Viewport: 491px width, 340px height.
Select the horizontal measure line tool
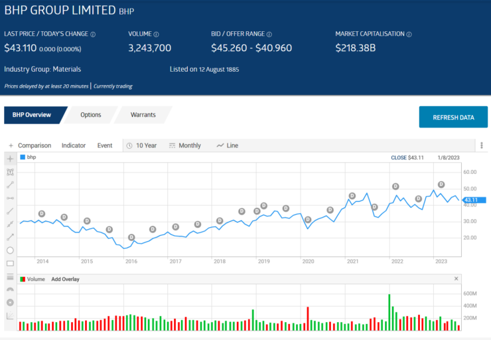click(x=11, y=198)
